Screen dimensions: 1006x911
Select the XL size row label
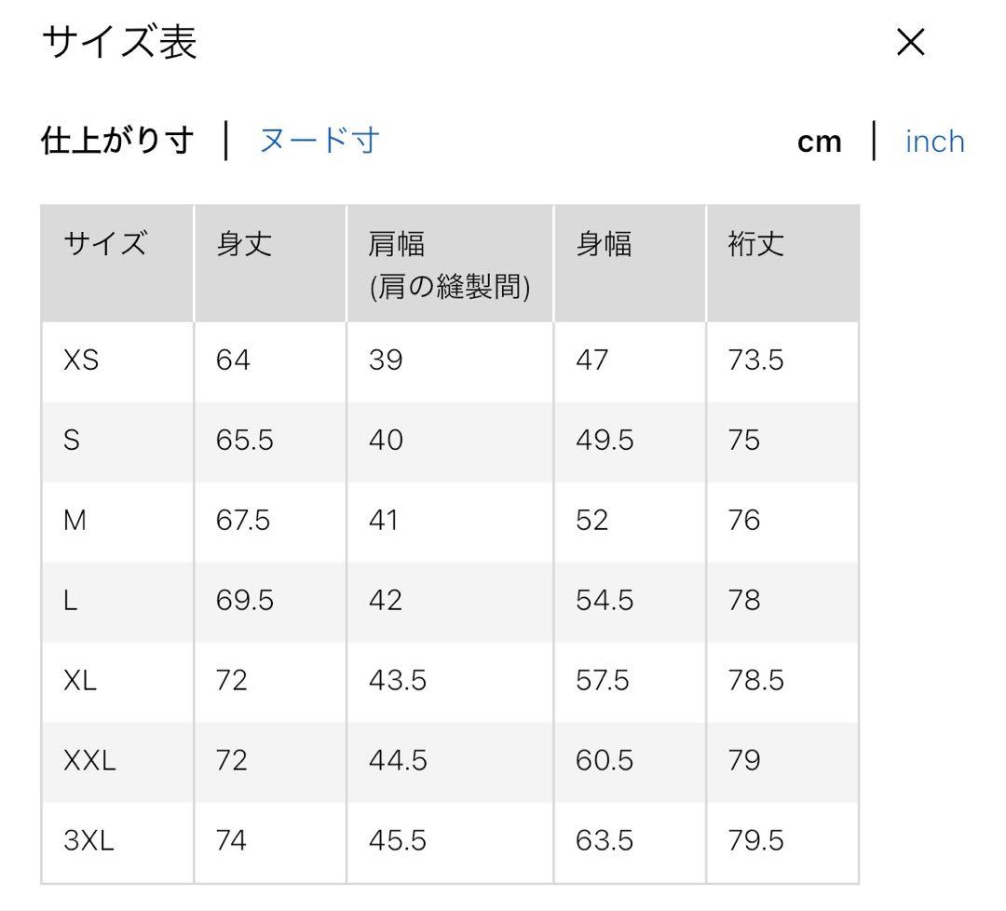coord(80,680)
